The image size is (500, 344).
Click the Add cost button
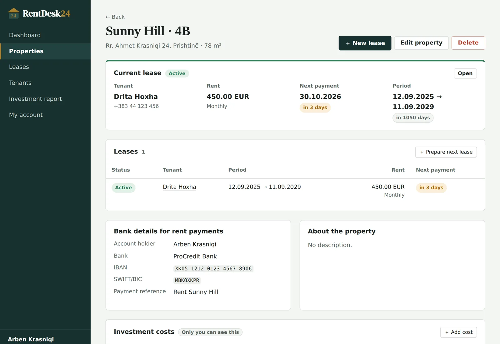tap(458, 332)
